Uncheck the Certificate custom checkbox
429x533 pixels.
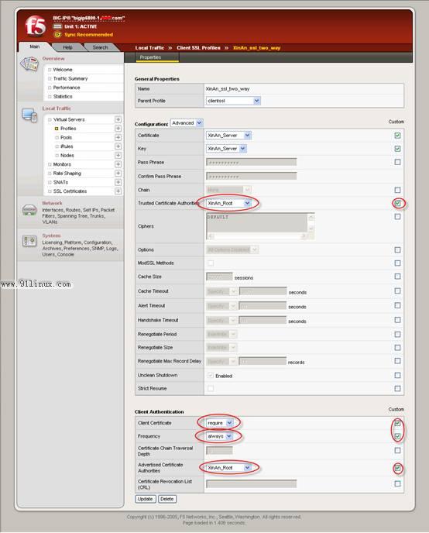pos(397,136)
